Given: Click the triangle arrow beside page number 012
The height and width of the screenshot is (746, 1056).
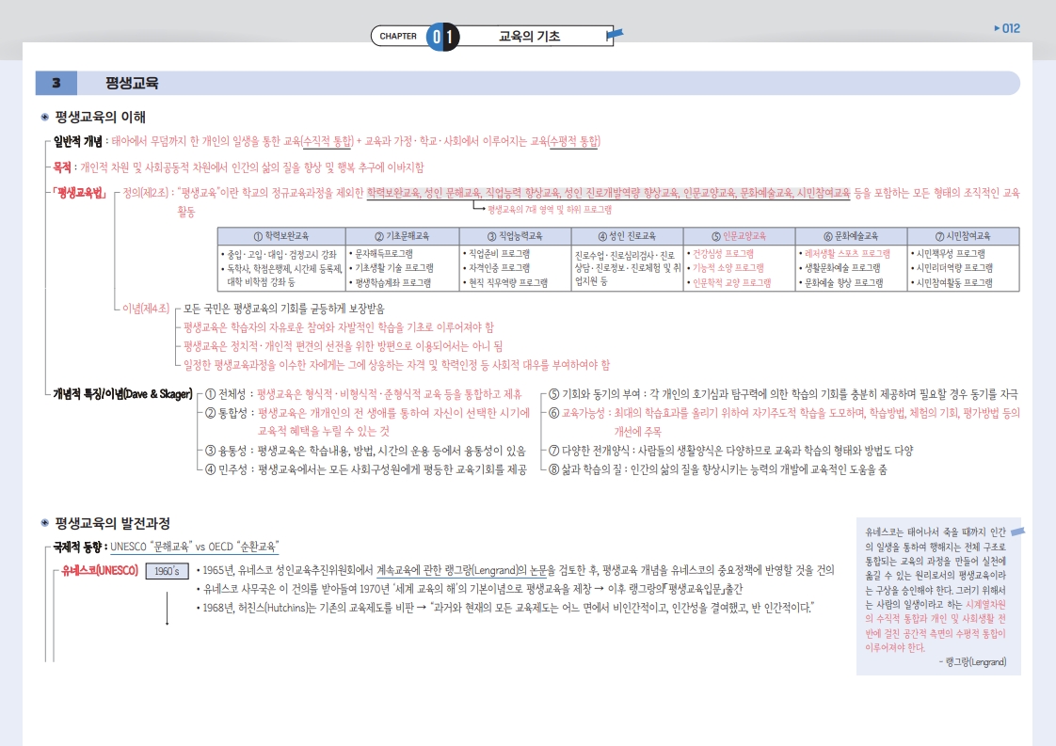Looking at the screenshot, I should coord(998,28).
